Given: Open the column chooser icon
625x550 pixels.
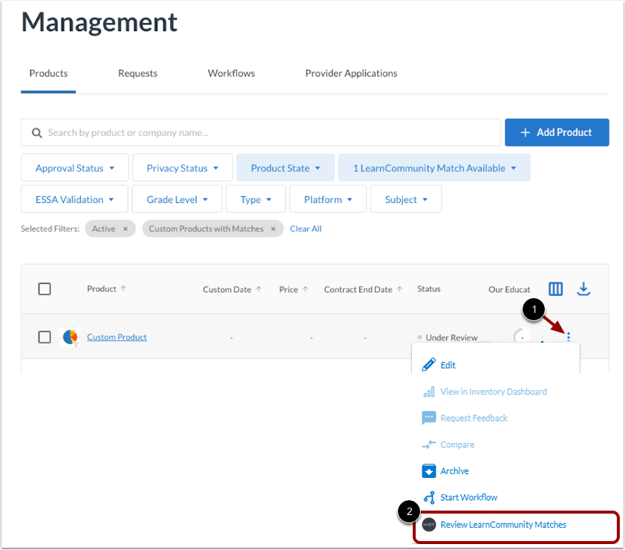Looking at the screenshot, I should tap(555, 289).
